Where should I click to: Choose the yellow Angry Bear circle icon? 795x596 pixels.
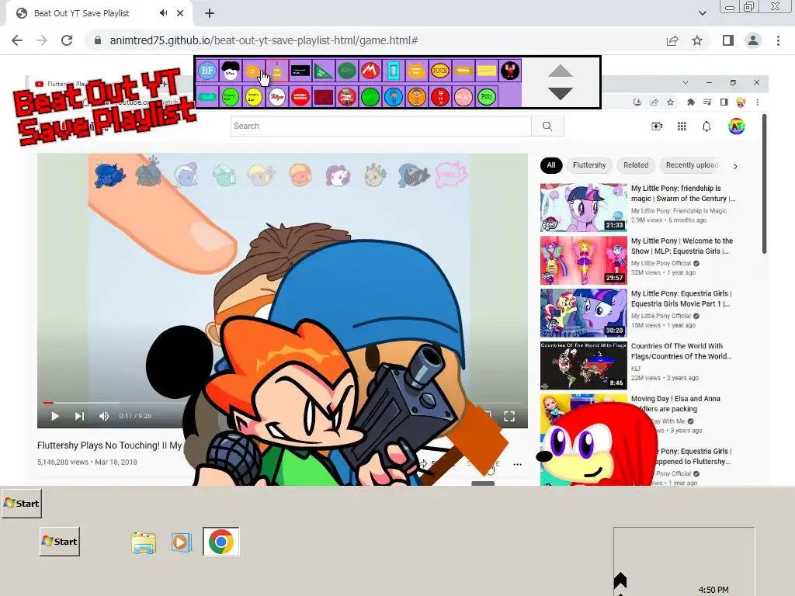pos(254,96)
